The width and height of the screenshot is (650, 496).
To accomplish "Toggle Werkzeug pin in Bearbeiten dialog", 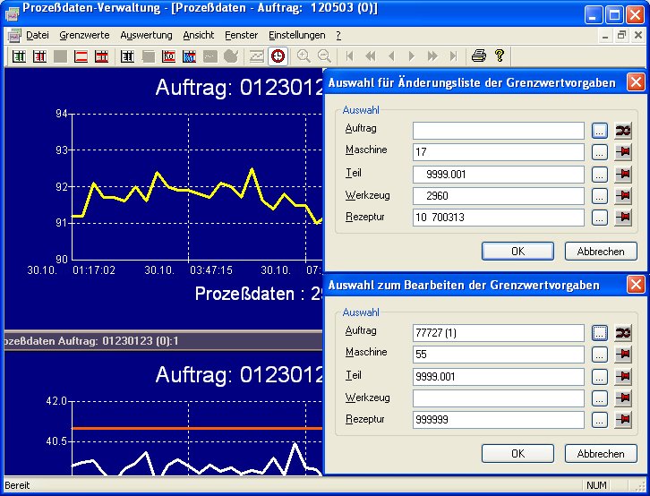I will (x=623, y=398).
